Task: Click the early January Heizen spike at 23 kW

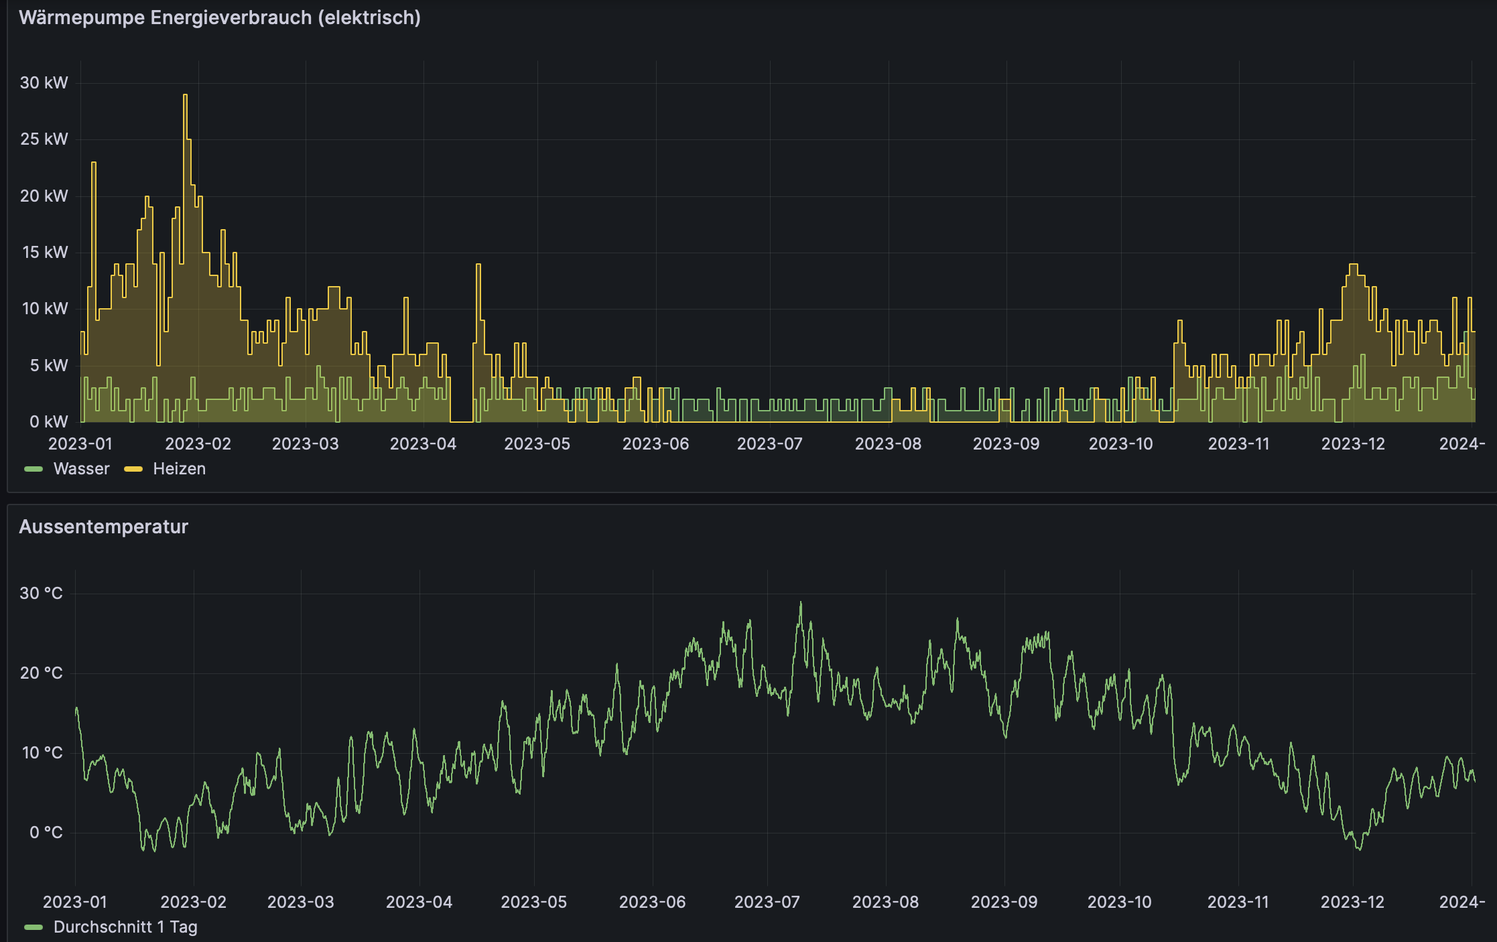Action: (x=94, y=163)
